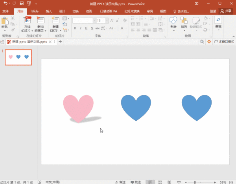
Task: Open the 在线幻灯片 online slides icon
Action: tap(27, 20)
